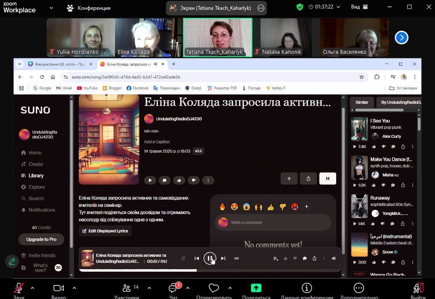
Task: React with the heart-eyes emoji
Action: click(234, 206)
